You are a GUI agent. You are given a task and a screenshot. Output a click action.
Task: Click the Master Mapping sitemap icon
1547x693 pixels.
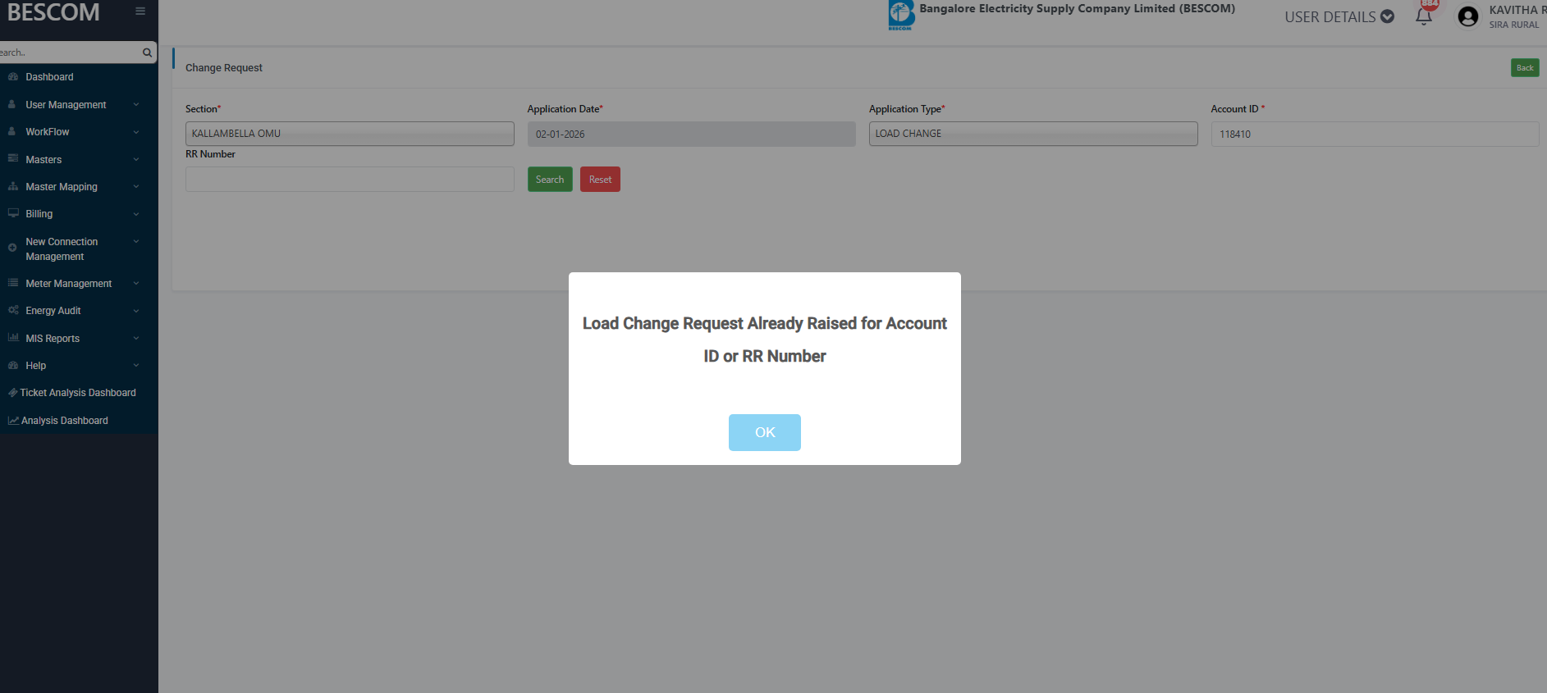tap(13, 186)
